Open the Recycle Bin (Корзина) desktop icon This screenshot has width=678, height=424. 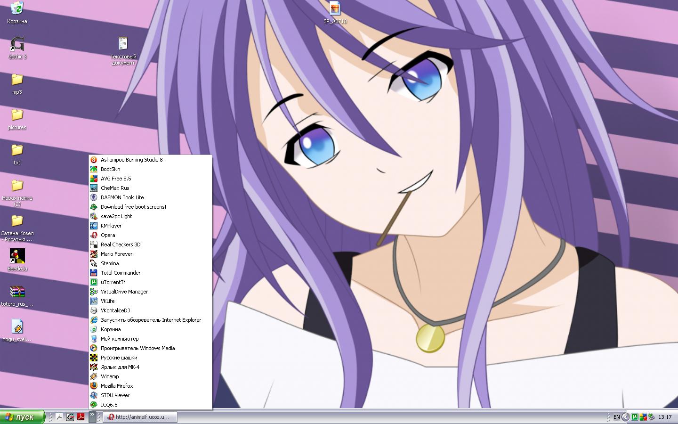(17, 9)
